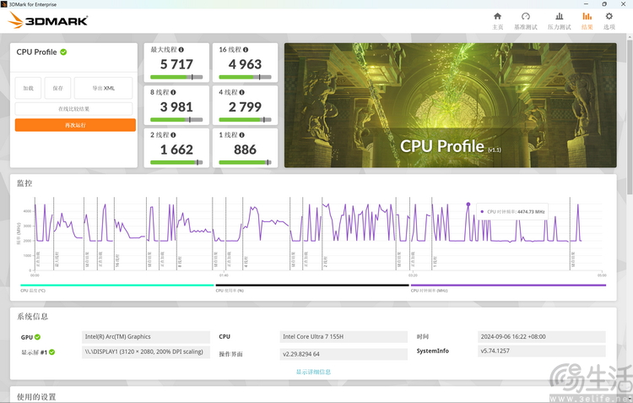This screenshot has width=633, height=403.
Task: Open the Options gear icon
Action: point(609,16)
